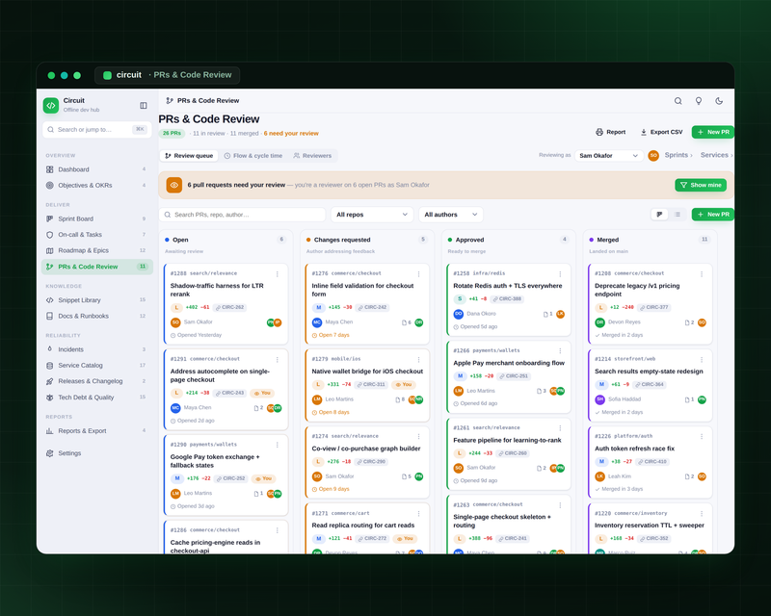Click Show mine button
771x616 pixels.
pyautogui.click(x=701, y=185)
